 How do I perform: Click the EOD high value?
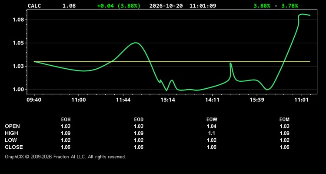139,133
